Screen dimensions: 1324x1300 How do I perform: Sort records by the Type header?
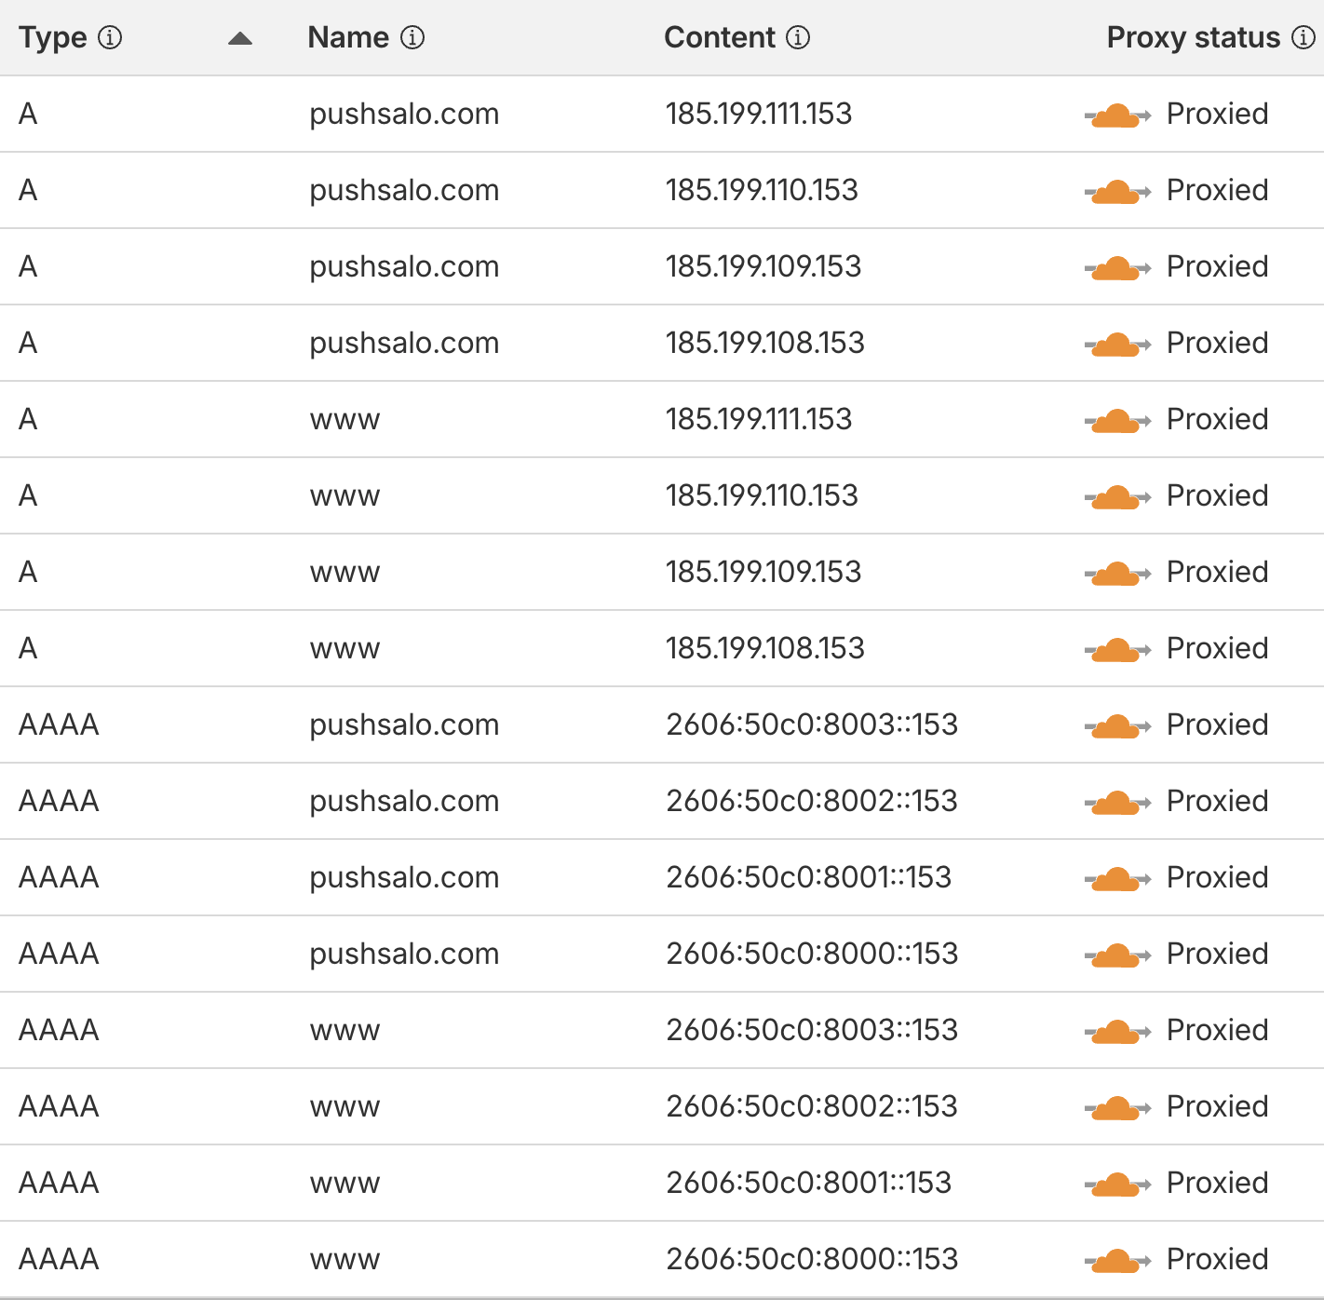pyautogui.click(x=52, y=37)
